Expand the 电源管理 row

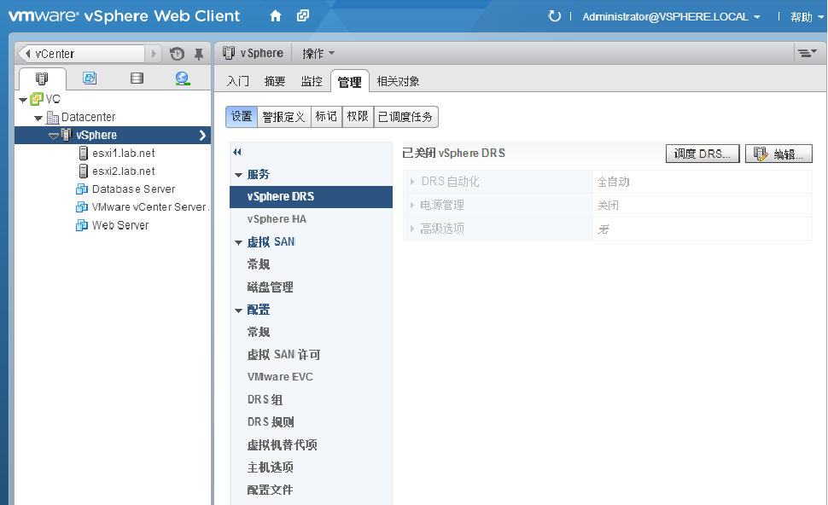pyautogui.click(x=412, y=205)
